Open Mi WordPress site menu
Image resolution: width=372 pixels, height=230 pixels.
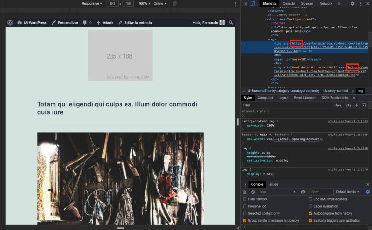[x=32, y=23]
